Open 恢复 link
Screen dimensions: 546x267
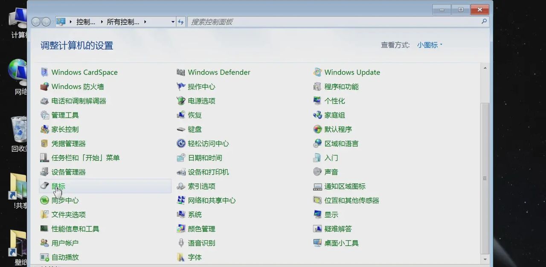point(195,115)
